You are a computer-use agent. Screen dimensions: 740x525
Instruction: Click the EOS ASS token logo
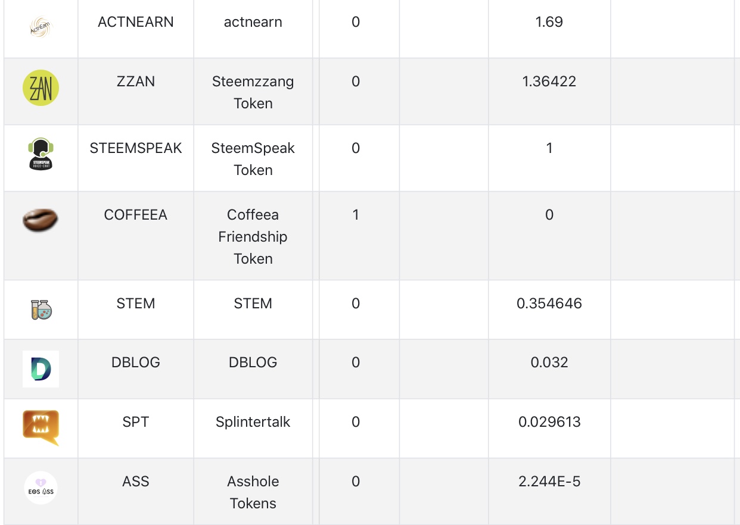point(41,488)
